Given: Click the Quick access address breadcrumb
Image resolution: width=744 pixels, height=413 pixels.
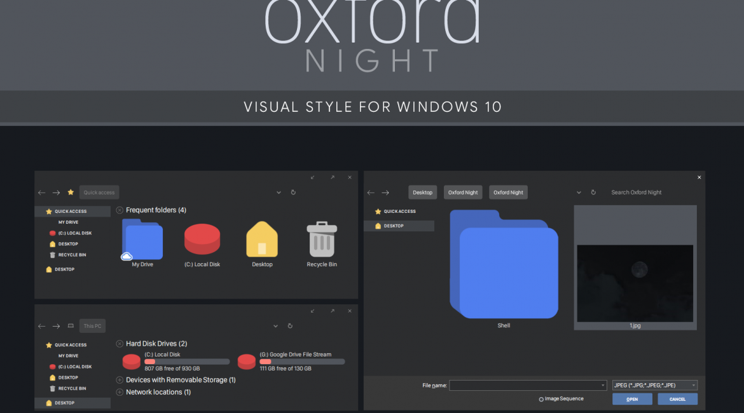Looking at the screenshot, I should tap(99, 193).
